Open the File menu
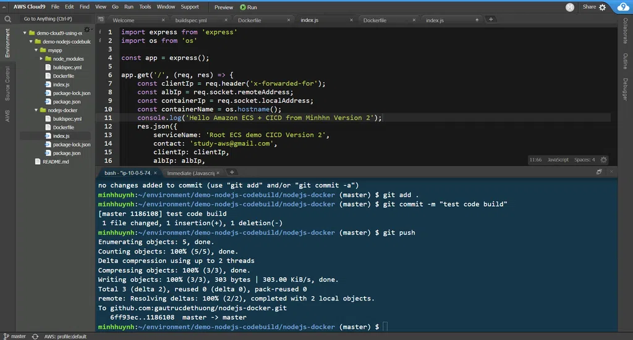The width and height of the screenshot is (633, 340). click(55, 7)
